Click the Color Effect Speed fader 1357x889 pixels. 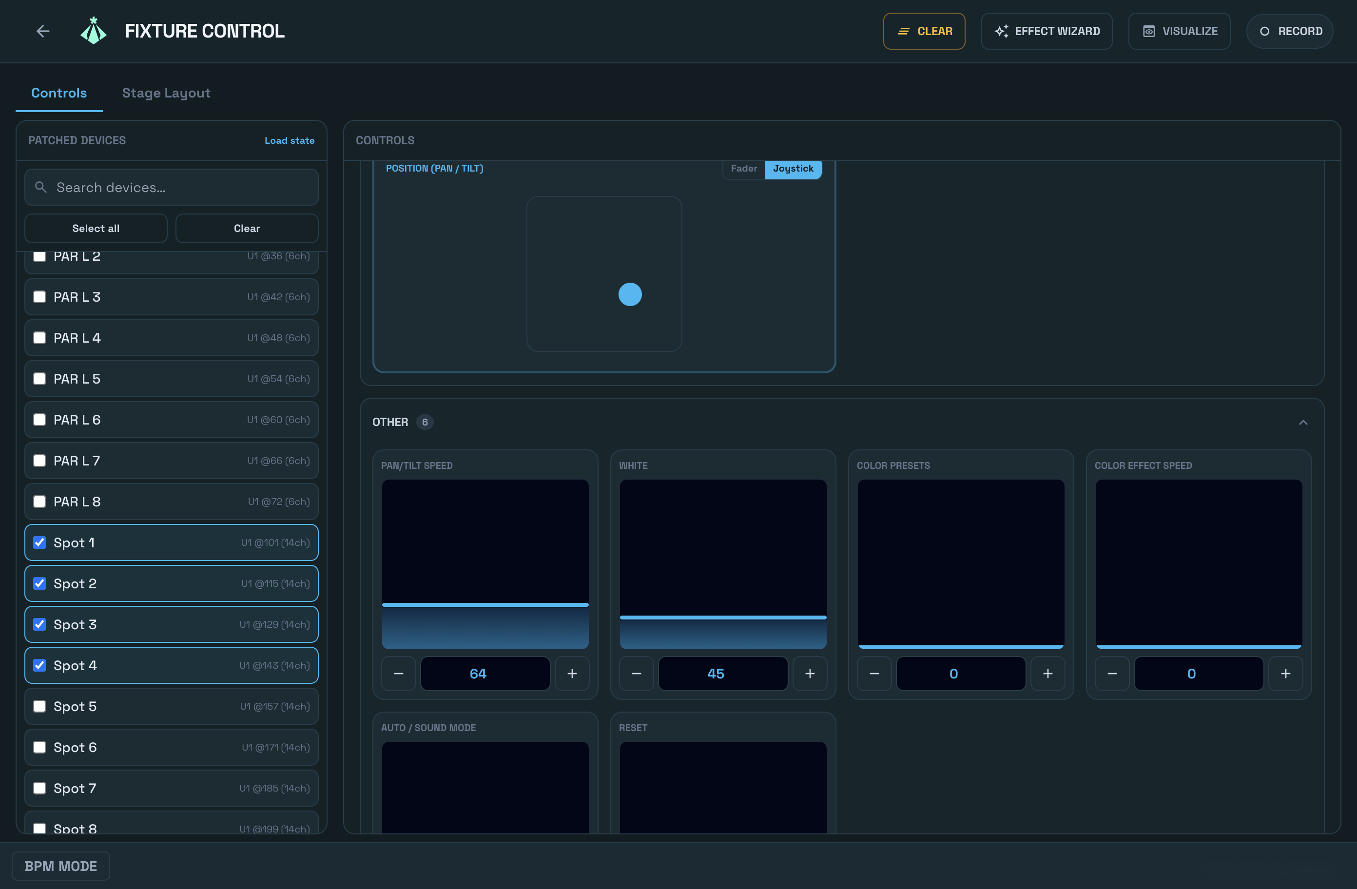click(x=1199, y=564)
